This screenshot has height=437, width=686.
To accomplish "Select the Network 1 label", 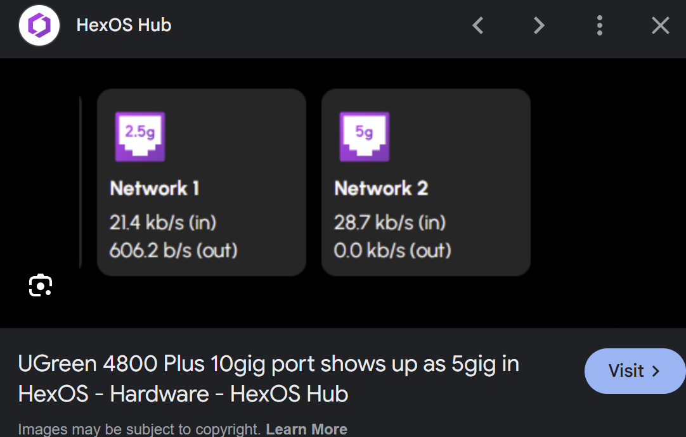I will pos(155,188).
